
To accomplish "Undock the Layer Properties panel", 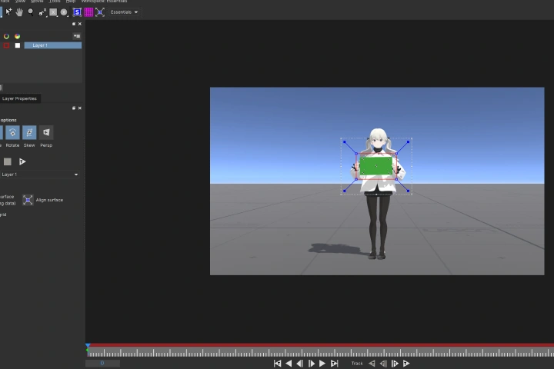I will click(74, 108).
